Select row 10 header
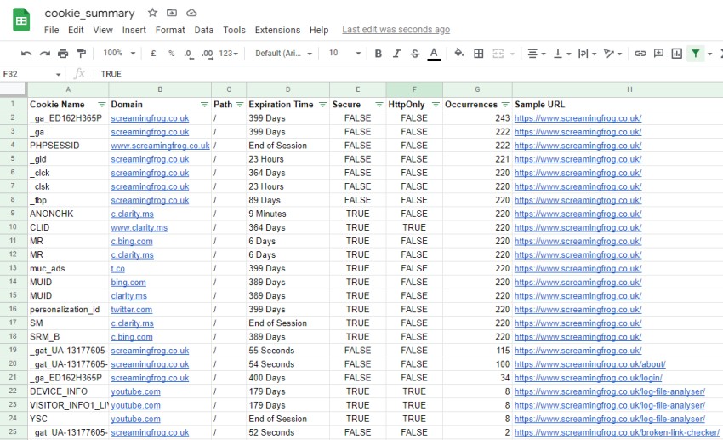Viewport: 723px width, 440px height. coord(13,227)
